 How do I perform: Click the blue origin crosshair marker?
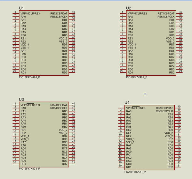145,94
